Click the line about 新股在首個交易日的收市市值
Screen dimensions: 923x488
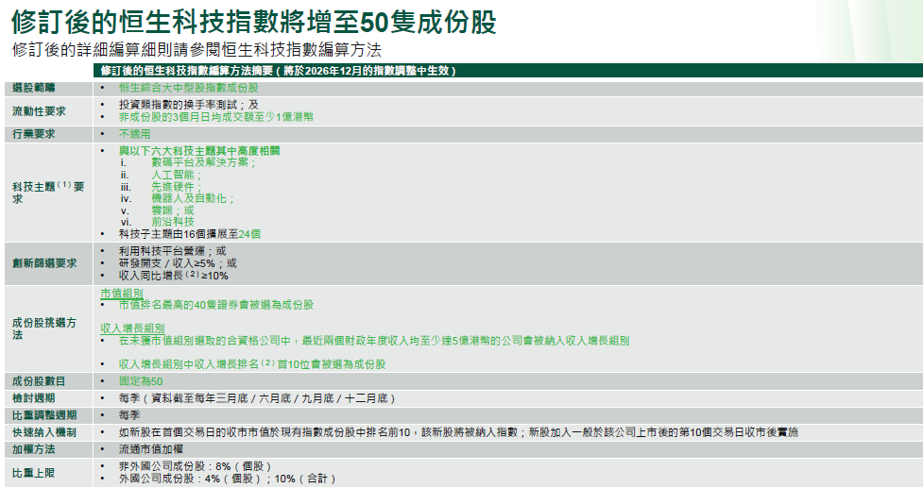(458, 432)
